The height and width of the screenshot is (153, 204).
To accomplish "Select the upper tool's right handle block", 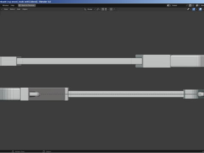I will [156, 61].
